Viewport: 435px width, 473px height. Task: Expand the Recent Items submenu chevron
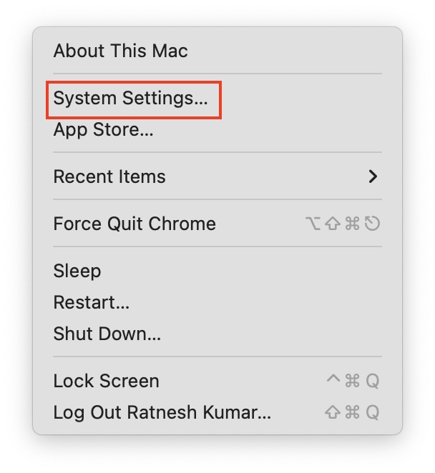tap(372, 176)
